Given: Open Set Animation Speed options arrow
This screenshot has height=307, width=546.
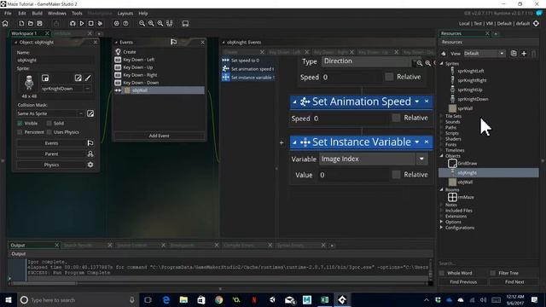Looking at the screenshot, I should coord(417,101).
